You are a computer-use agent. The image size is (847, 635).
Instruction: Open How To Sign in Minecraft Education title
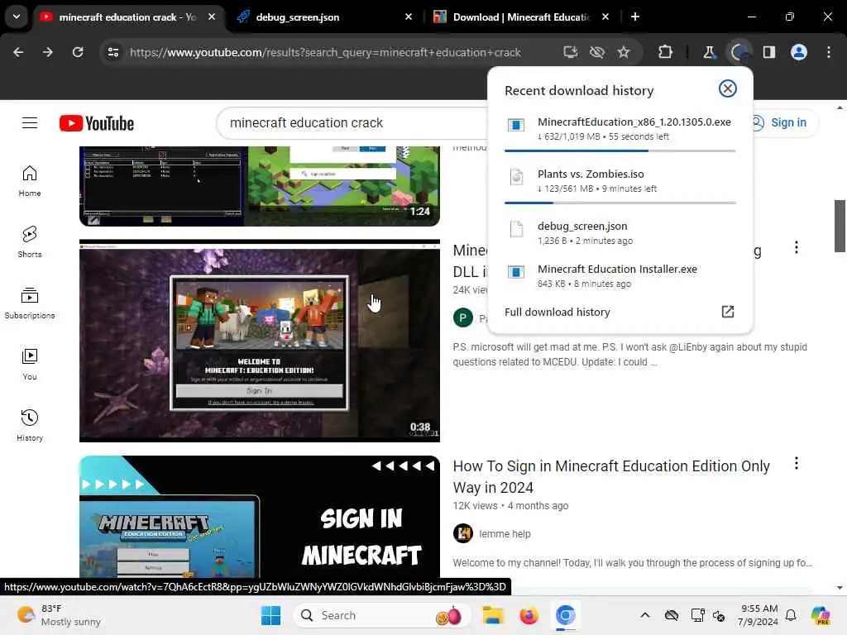(611, 477)
